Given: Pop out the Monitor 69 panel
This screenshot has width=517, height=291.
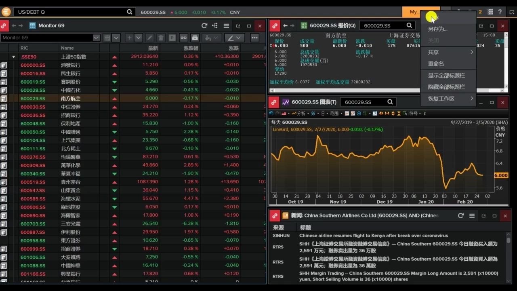Looking at the screenshot, I should (x=238, y=26).
